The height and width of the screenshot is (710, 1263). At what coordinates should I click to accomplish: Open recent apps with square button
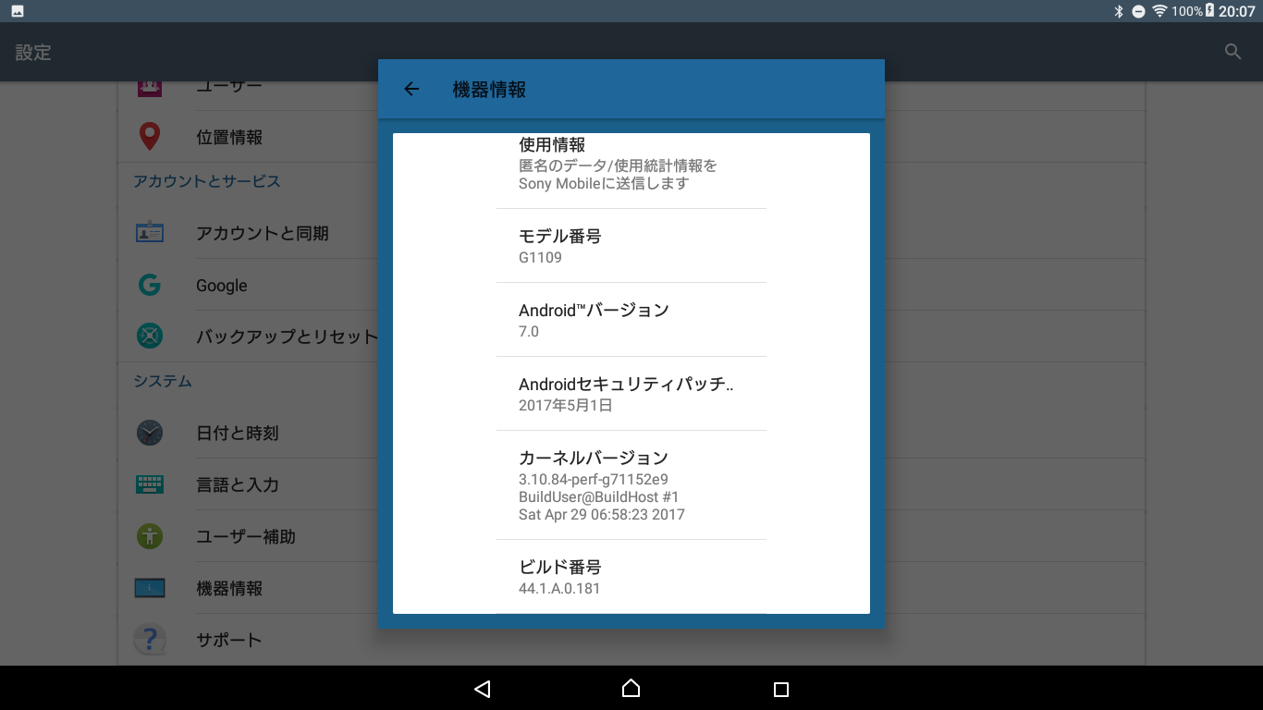(780, 689)
